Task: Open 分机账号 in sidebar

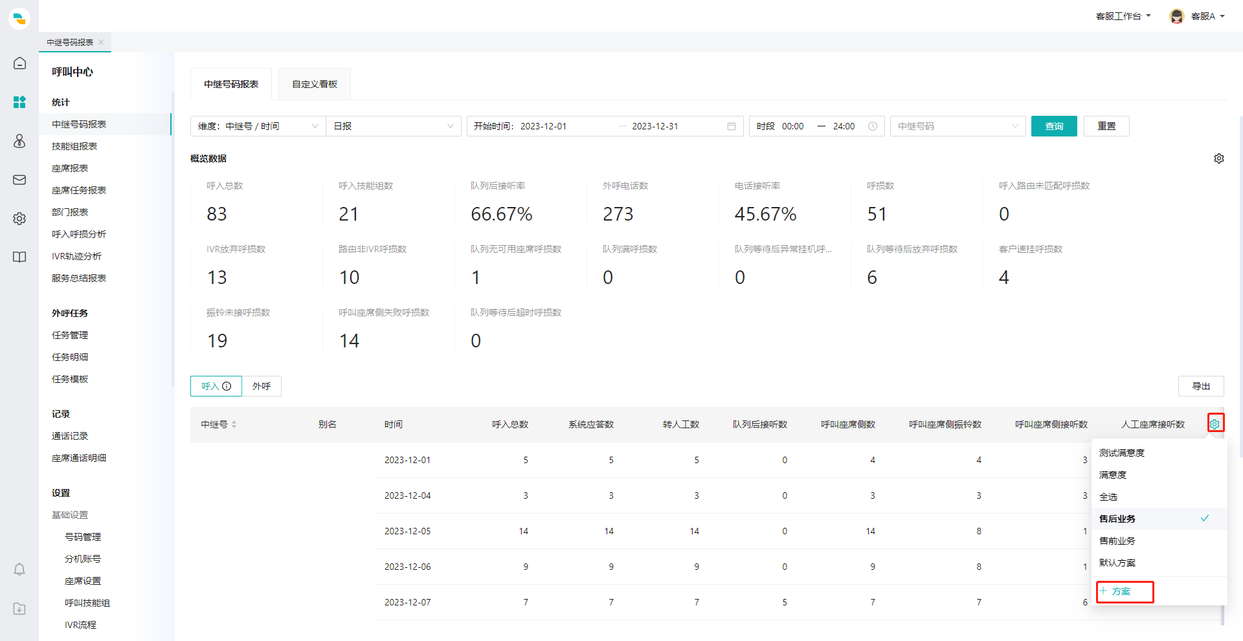Action: point(83,559)
